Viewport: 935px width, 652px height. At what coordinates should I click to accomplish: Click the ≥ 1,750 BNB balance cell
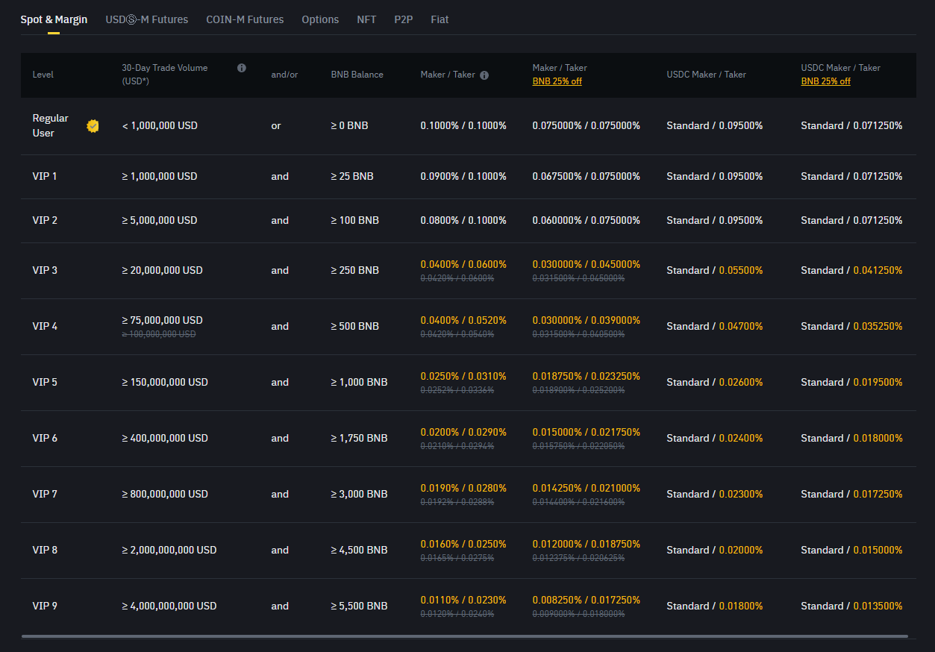(x=359, y=438)
